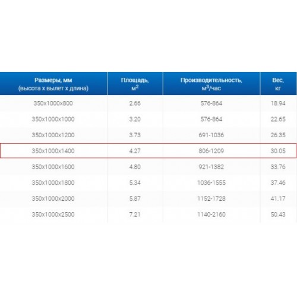Click the Вес, кг column header

pos(278,84)
